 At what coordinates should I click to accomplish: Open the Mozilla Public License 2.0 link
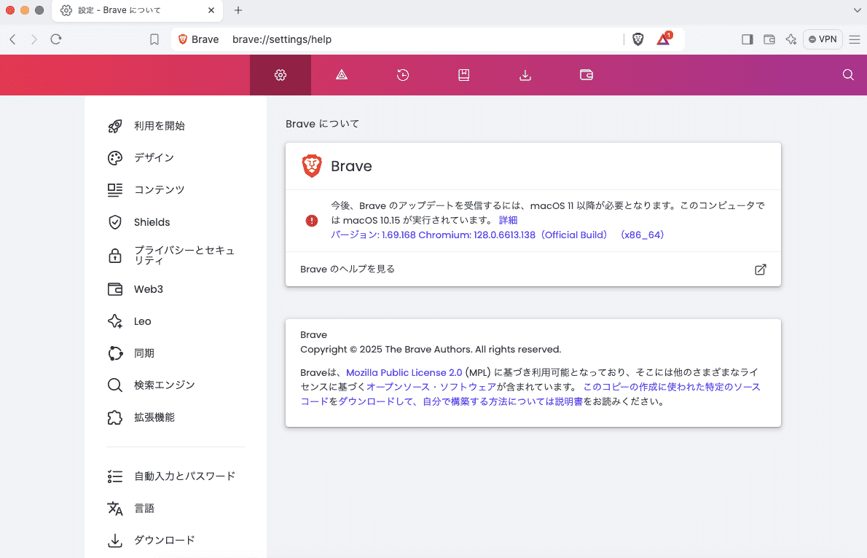point(404,372)
